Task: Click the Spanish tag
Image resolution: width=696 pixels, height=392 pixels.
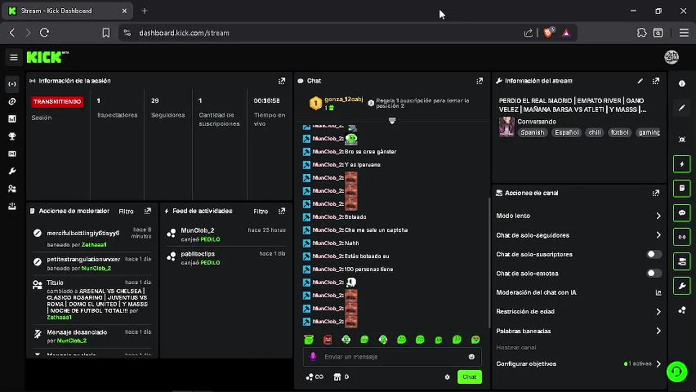Action: [532, 132]
